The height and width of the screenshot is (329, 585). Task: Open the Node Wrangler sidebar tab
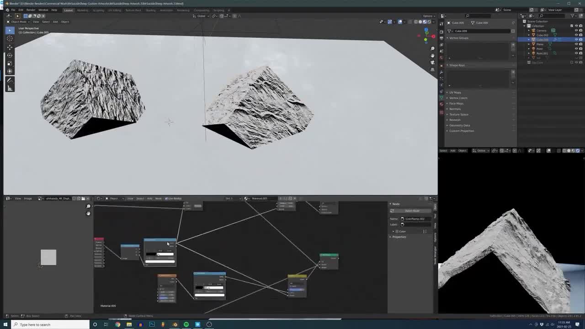(x=435, y=255)
